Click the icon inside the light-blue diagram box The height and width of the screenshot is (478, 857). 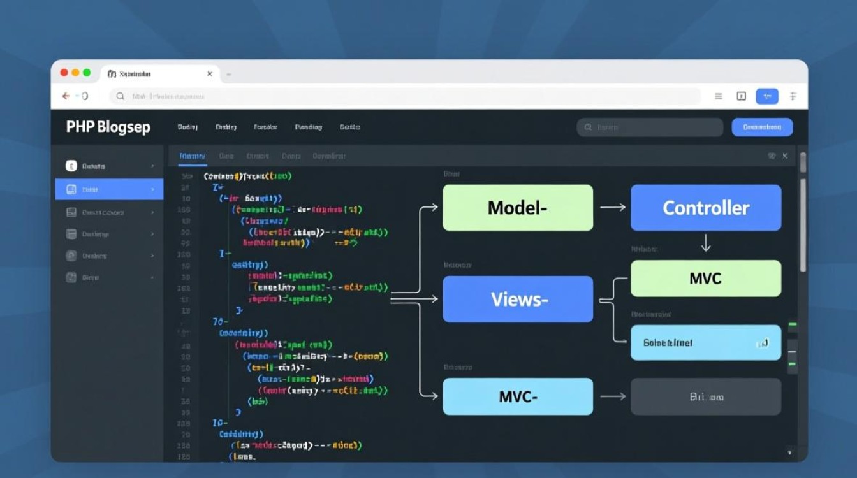[x=761, y=344]
